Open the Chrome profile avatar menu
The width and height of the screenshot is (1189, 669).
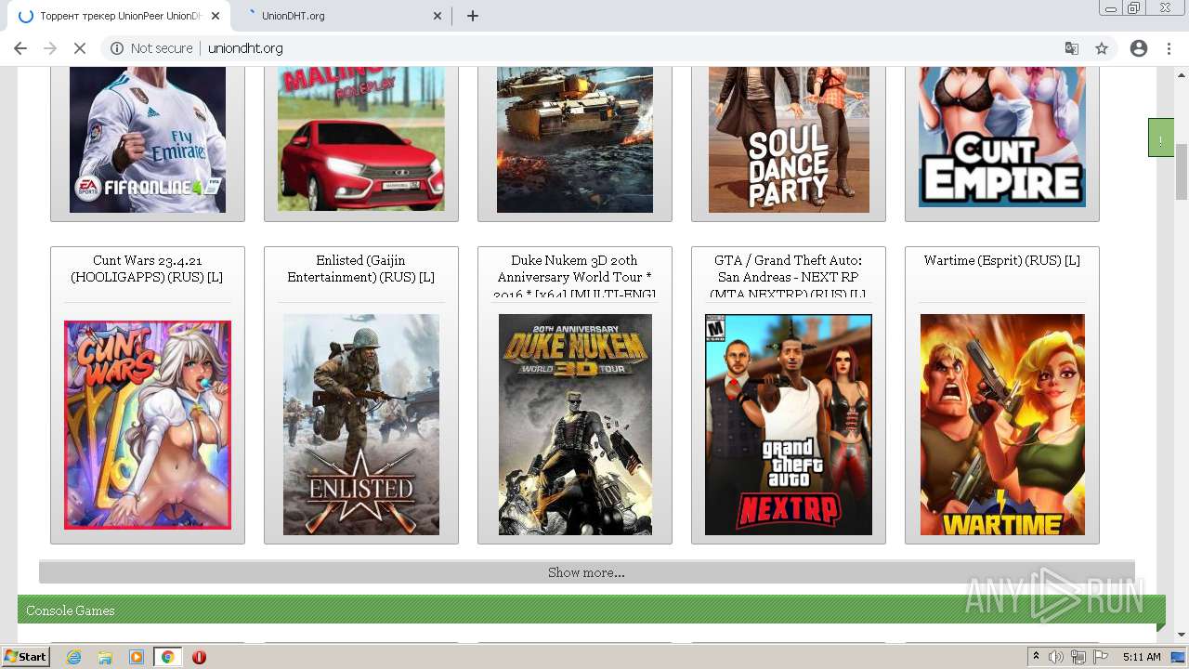coord(1139,48)
